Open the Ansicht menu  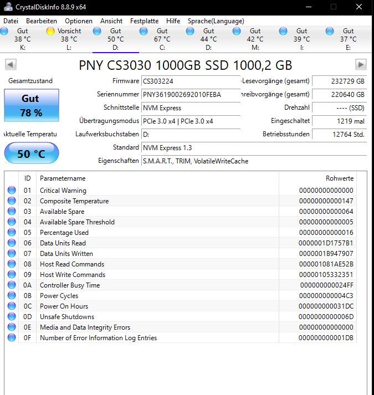point(111,21)
